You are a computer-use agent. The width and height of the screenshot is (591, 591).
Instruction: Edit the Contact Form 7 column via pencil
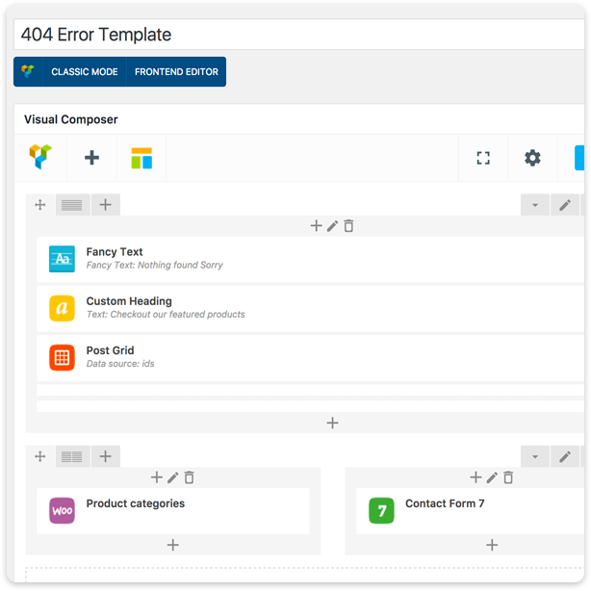(x=492, y=477)
